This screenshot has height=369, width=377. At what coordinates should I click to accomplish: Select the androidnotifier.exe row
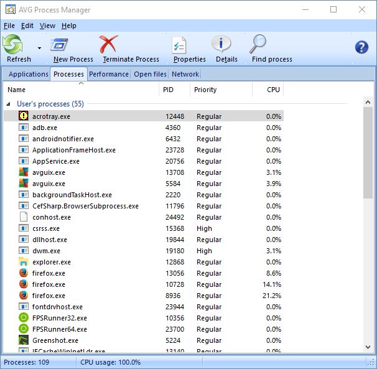pyautogui.click(x=144, y=139)
